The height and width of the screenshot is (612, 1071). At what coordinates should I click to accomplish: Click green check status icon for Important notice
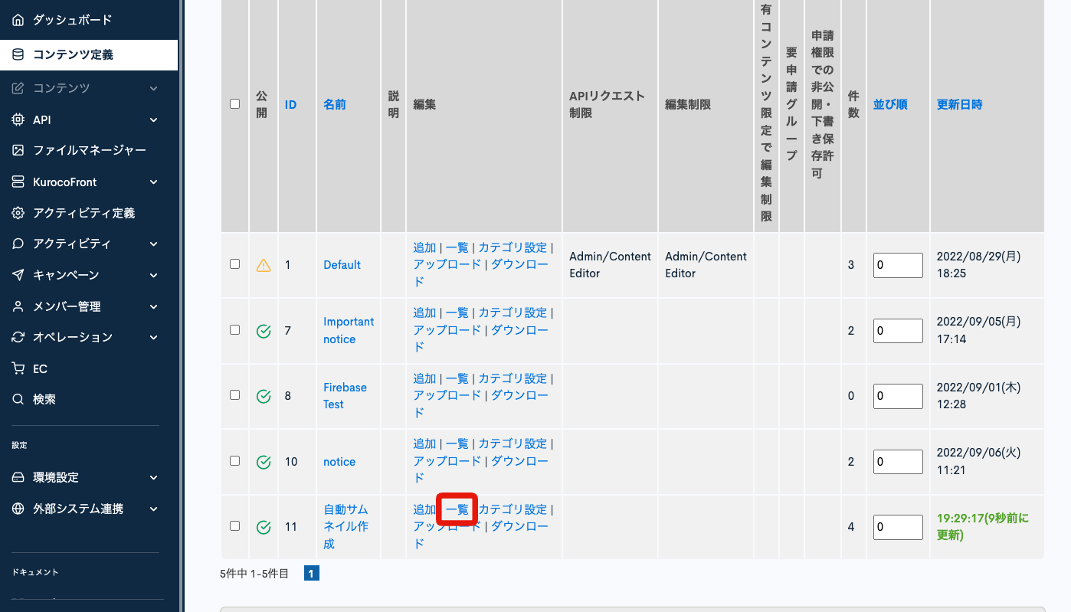point(264,331)
